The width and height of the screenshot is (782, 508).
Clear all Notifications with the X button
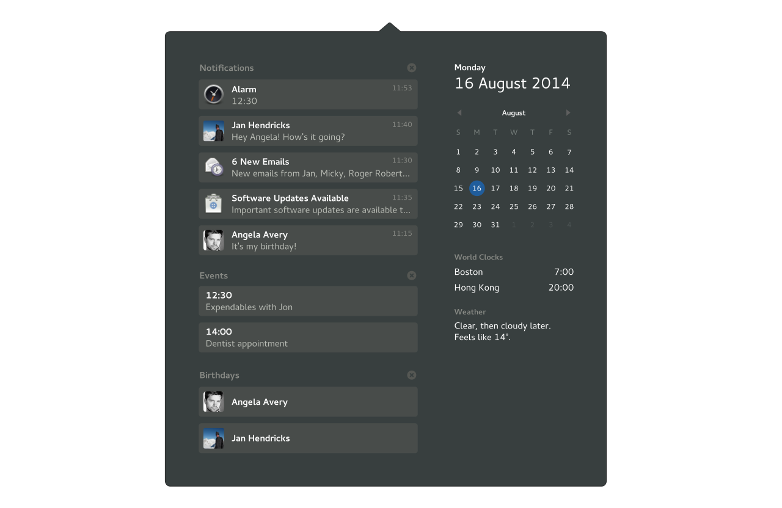pos(412,68)
